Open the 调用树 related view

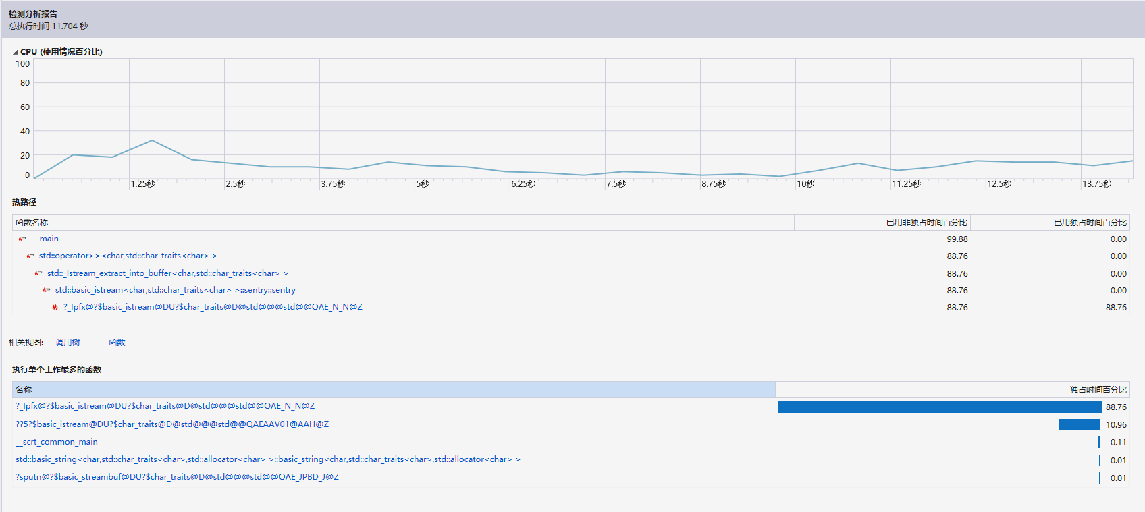(x=68, y=343)
